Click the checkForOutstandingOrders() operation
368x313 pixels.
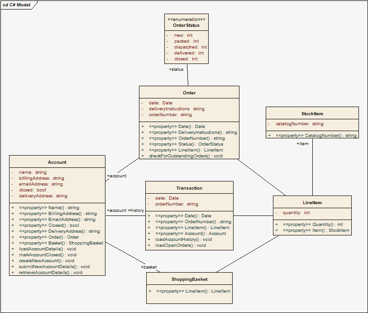pos(186,156)
